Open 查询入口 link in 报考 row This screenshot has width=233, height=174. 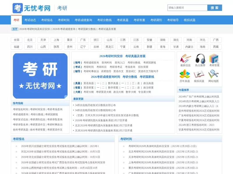point(120,63)
